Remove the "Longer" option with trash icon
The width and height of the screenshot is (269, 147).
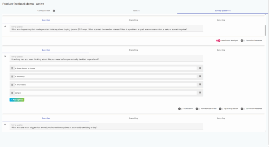coord(200,93)
